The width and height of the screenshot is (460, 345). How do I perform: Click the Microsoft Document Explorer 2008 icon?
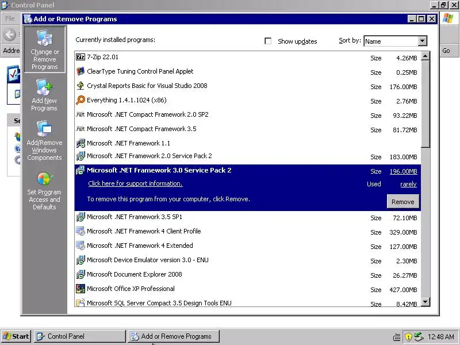tap(80, 274)
